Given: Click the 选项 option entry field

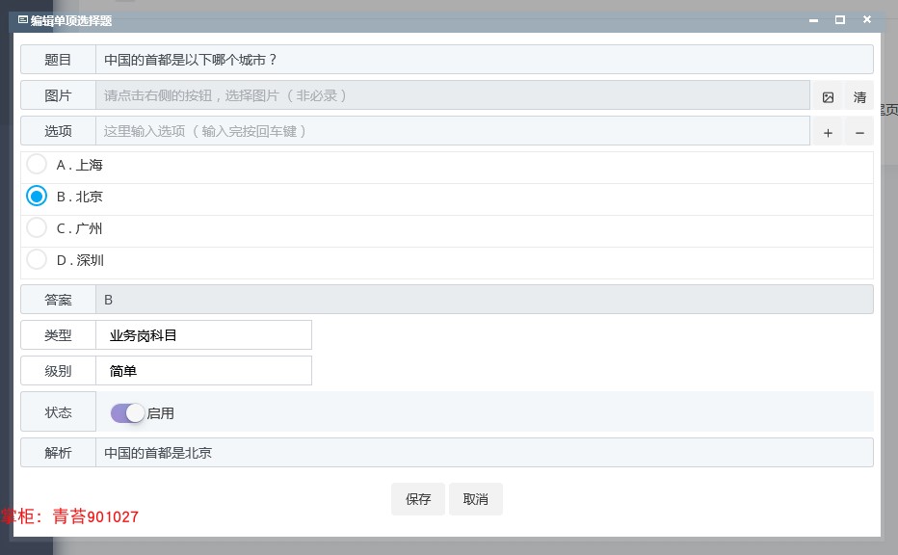Looking at the screenshot, I should tap(385, 131).
